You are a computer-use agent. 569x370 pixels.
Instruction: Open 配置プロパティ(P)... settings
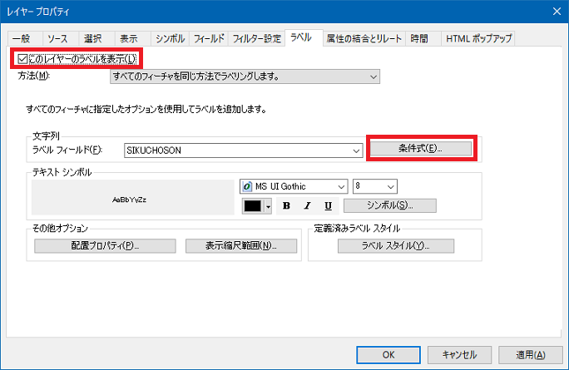click(105, 246)
